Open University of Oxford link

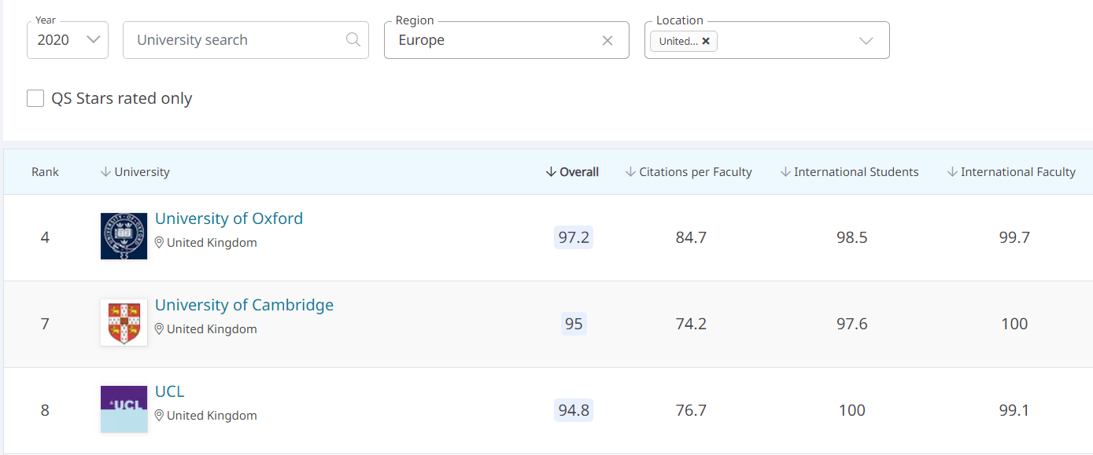click(x=229, y=218)
